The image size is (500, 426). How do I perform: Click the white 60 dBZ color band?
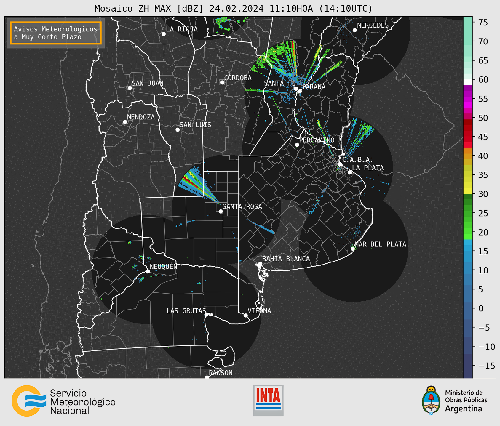click(468, 82)
